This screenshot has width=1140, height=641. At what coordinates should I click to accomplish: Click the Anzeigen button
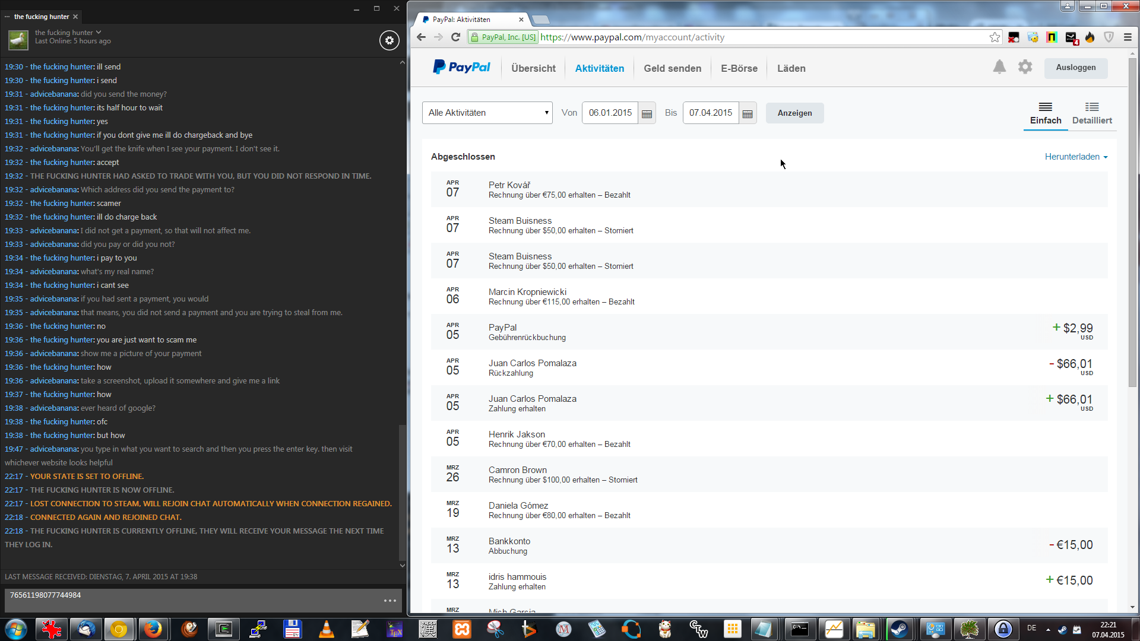point(794,113)
